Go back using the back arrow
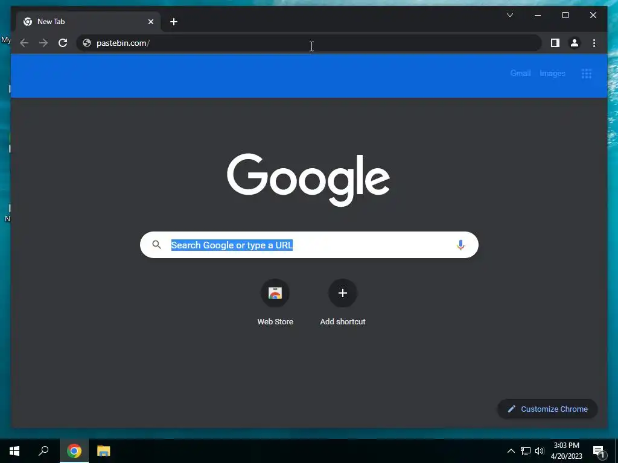This screenshot has width=618, height=463. click(x=24, y=43)
